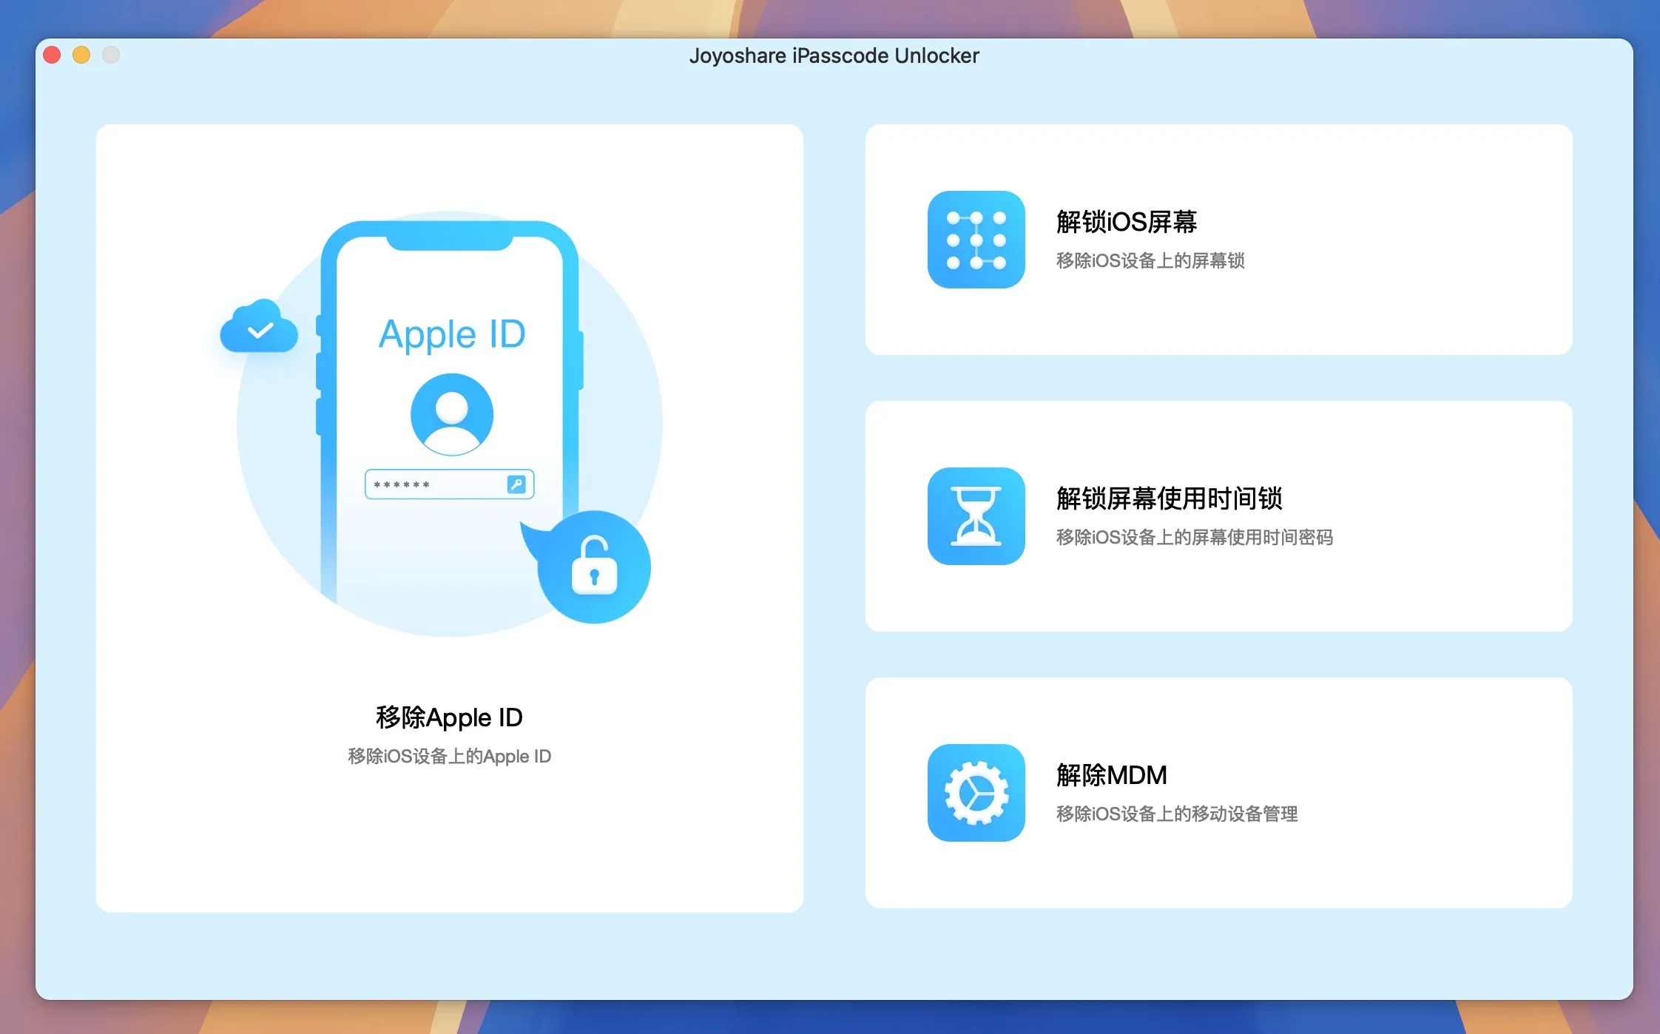Click the text 移除iOS设备上的Apple ID
1660x1034 pixels.
[x=449, y=756]
